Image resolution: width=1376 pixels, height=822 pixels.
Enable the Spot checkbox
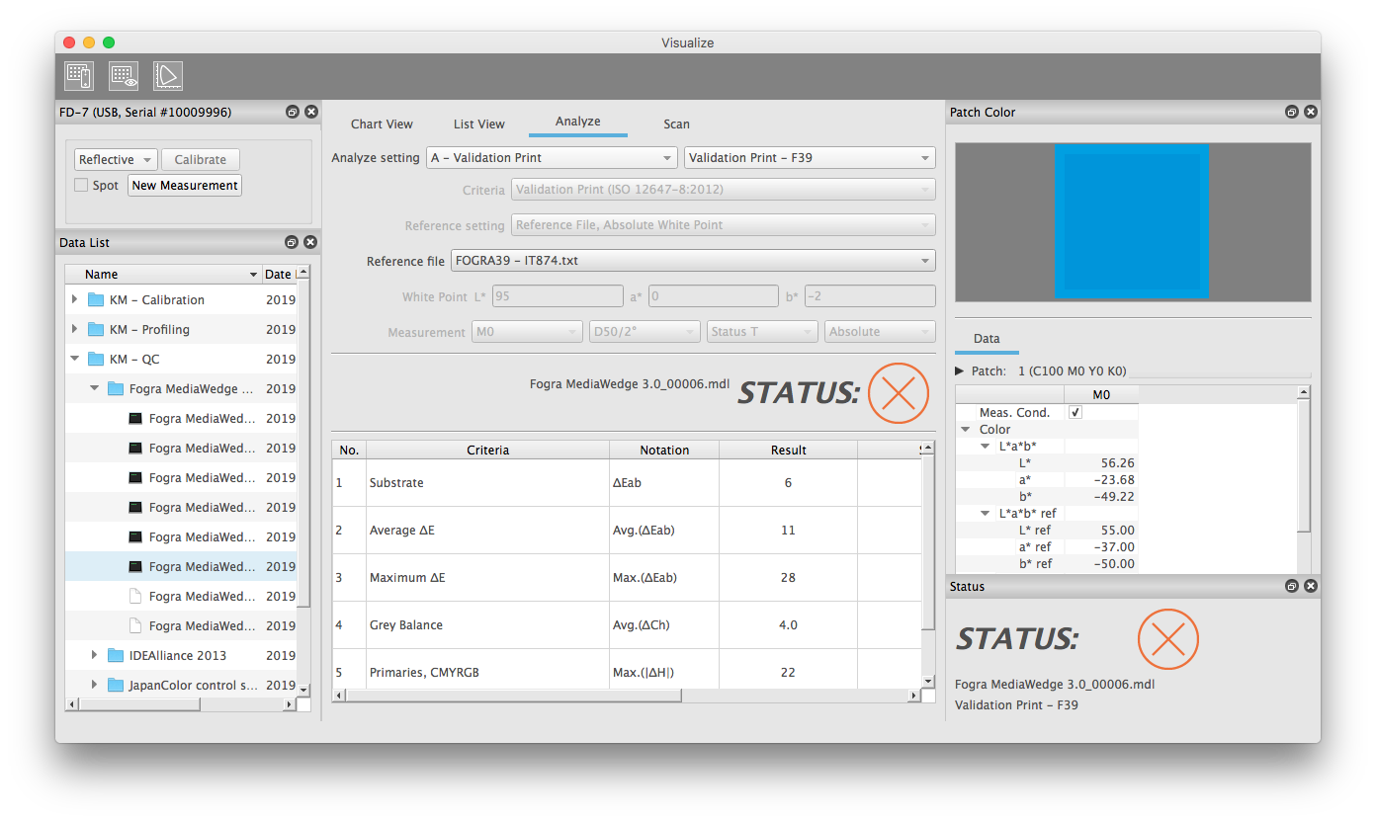click(81, 186)
